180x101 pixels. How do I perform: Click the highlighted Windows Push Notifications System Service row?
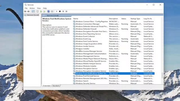[114, 74]
